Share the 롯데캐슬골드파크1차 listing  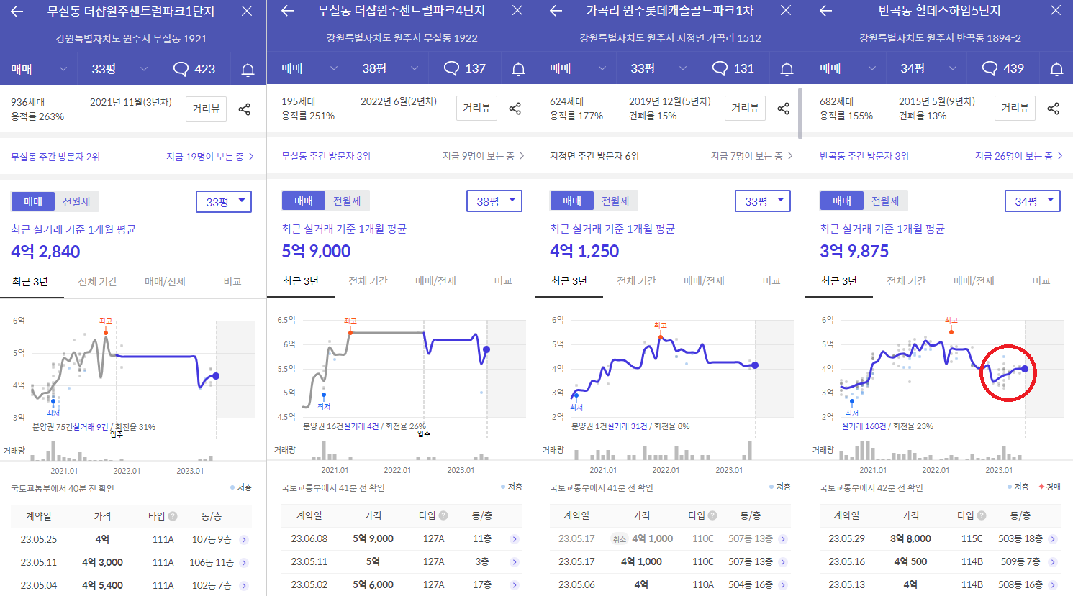[784, 109]
